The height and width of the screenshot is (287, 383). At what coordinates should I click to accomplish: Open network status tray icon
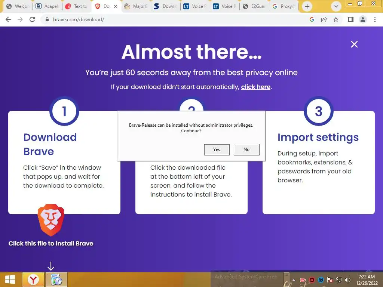click(x=339, y=280)
